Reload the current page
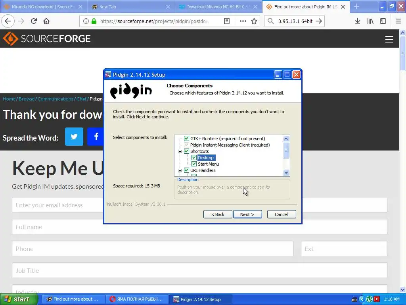 click(34, 21)
